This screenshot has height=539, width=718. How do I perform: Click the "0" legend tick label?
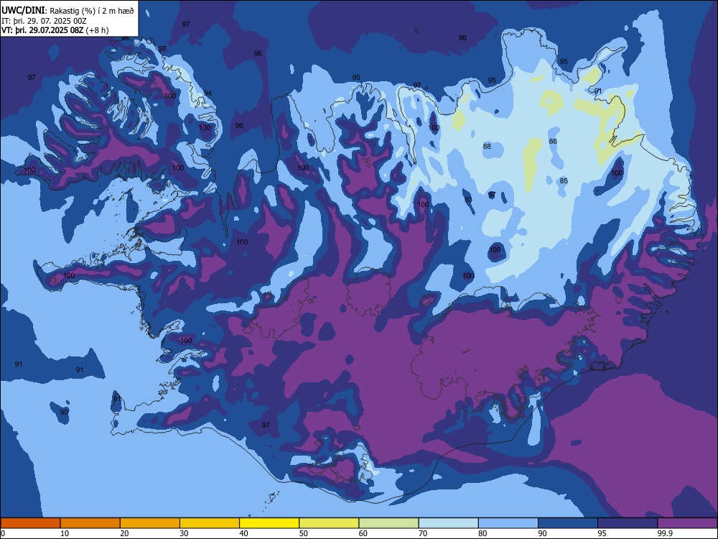click(x=3, y=533)
